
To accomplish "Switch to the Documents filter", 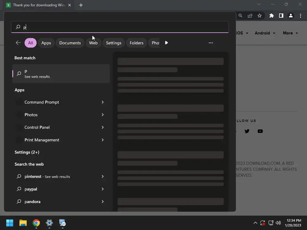I will click(70, 43).
